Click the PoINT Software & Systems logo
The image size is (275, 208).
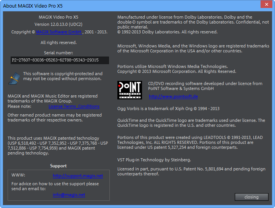click(x=130, y=90)
